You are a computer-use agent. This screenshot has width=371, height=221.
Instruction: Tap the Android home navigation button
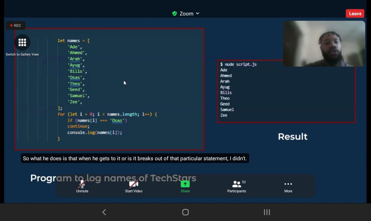pyautogui.click(x=185, y=212)
